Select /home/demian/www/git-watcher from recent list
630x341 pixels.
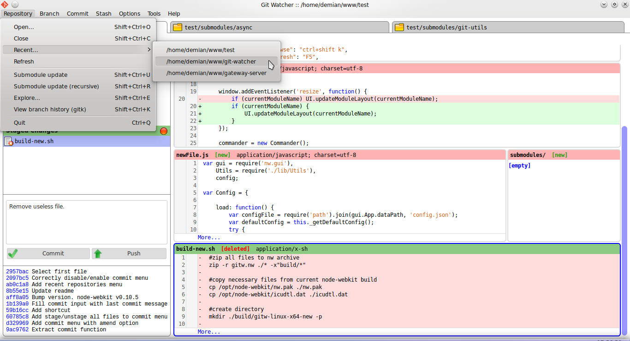tap(211, 61)
